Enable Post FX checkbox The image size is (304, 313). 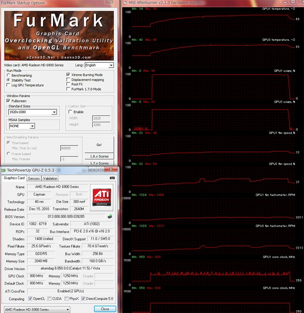(x=68, y=84)
